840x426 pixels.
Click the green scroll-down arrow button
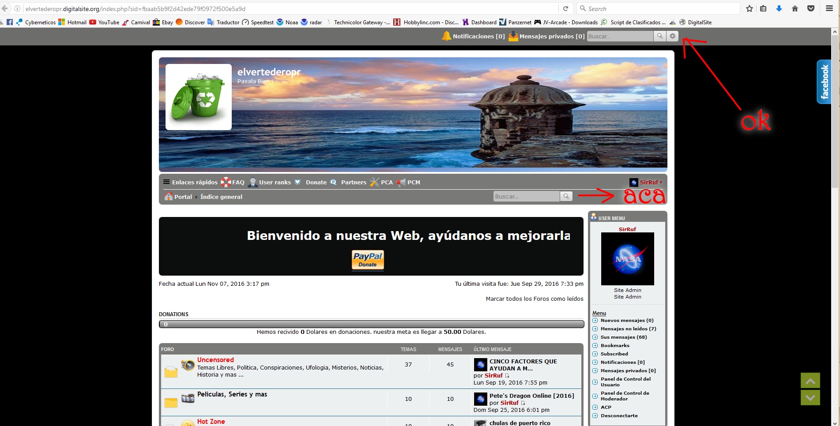(810, 397)
